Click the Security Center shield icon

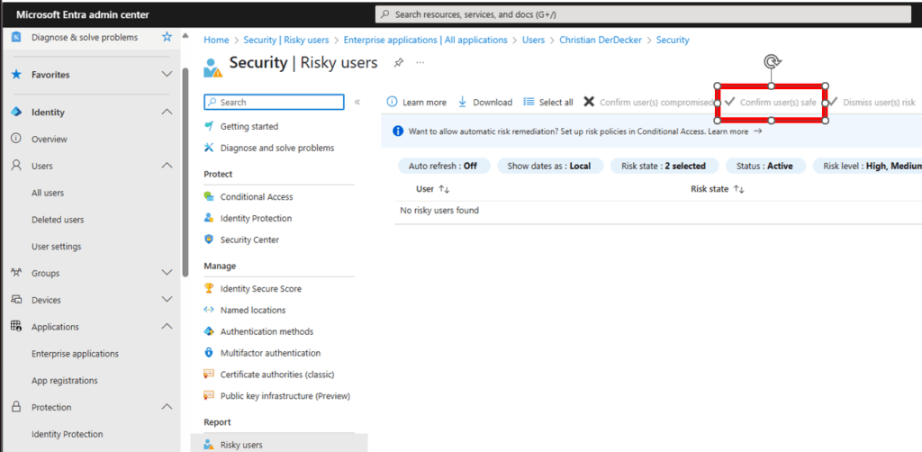pyautogui.click(x=209, y=240)
